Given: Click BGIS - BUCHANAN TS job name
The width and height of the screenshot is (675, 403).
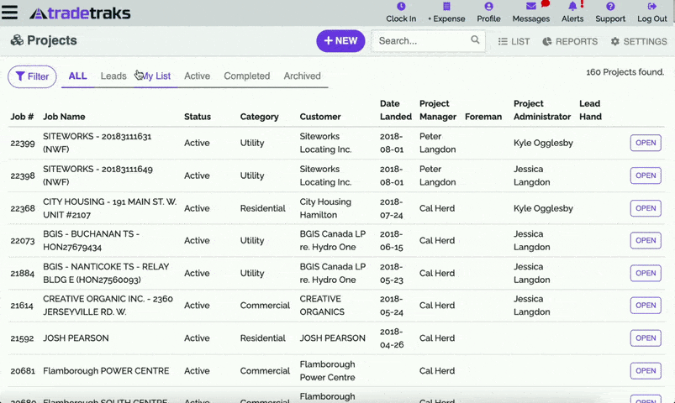Looking at the screenshot, I should 92,240.
